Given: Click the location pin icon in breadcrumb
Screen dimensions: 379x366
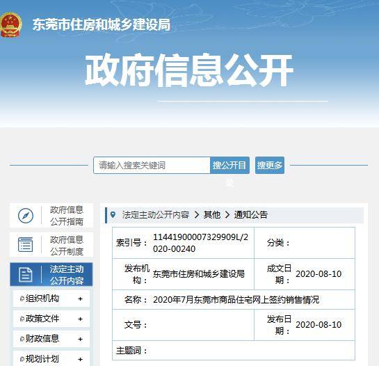Looking at the screenshot, I should click(113, 214).
